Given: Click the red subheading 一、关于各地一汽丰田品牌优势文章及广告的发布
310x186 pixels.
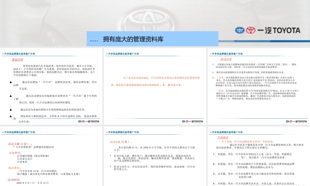Looking at the screenshot, I should 245,142.
